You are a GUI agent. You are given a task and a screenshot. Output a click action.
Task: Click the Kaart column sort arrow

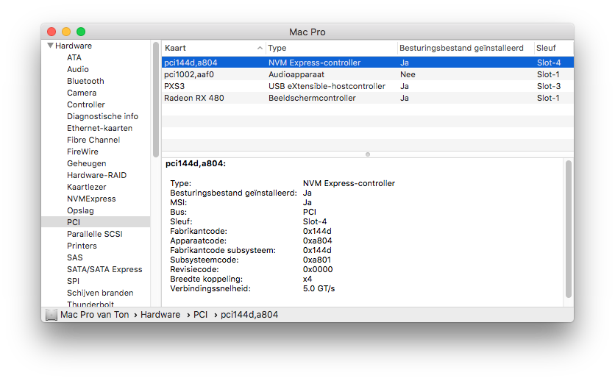[x=260, y=48]
